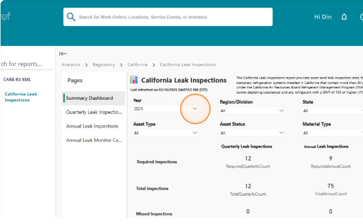
Task: Click the Total Inspections row label
Action: pyautogui.click(x=152, y=188)
